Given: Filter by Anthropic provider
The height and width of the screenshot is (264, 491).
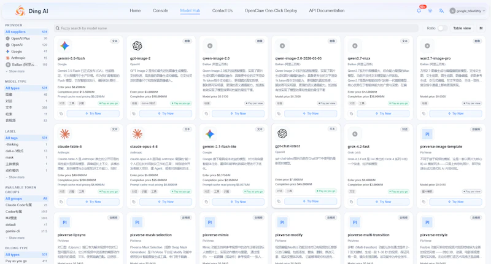Looking at the screenshot, I should [26, 58].
